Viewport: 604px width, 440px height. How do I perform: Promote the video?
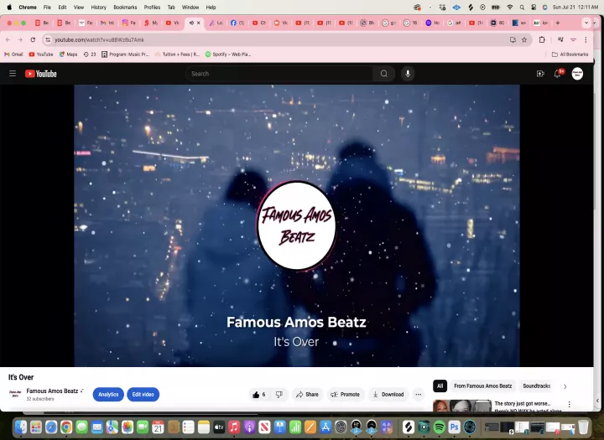[x=345, y=395]
